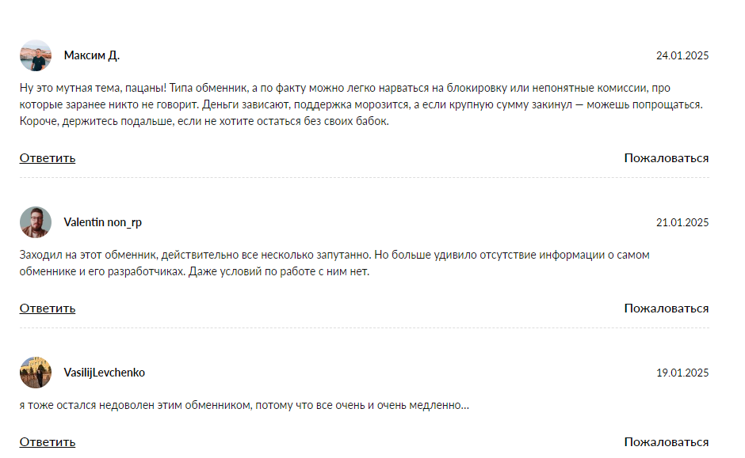Open Valentin non_rp's avatar picture
This screenshot has width=745, height=458.
coord(36,222)
